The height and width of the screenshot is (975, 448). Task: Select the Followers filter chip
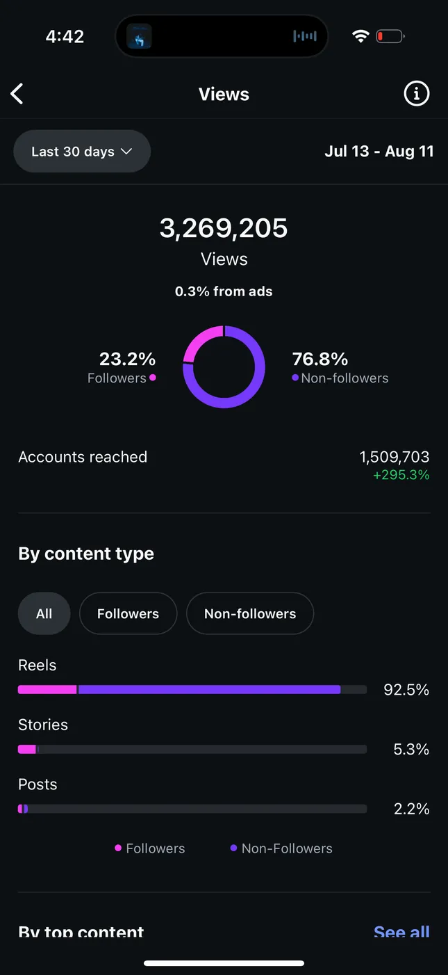pyautogui.click(x=128, y=613)
